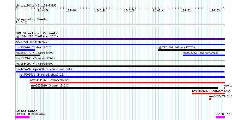Image resolution: width=232 pixels, height=120 pixels.
Task: Click 124021k ruler tick label
Action: point(158,10)
